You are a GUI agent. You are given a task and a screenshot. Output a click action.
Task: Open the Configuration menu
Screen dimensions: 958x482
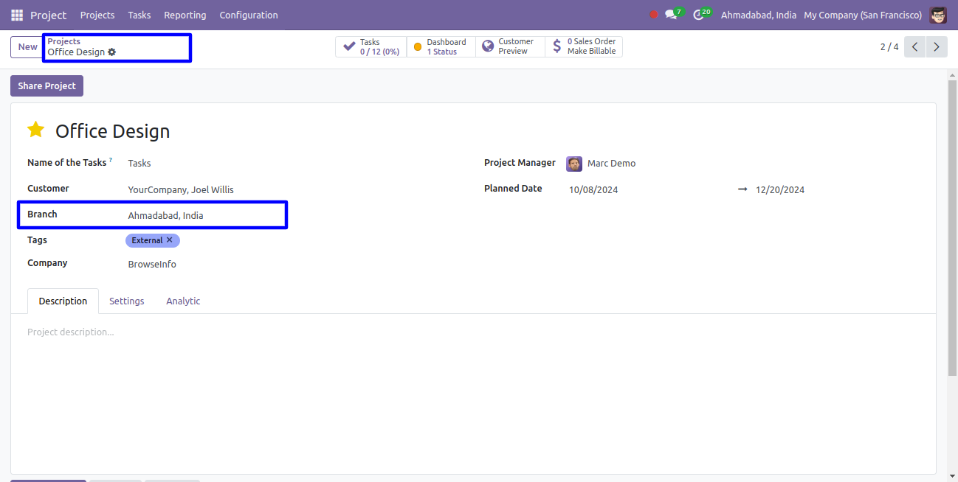[x=249, y=15]
